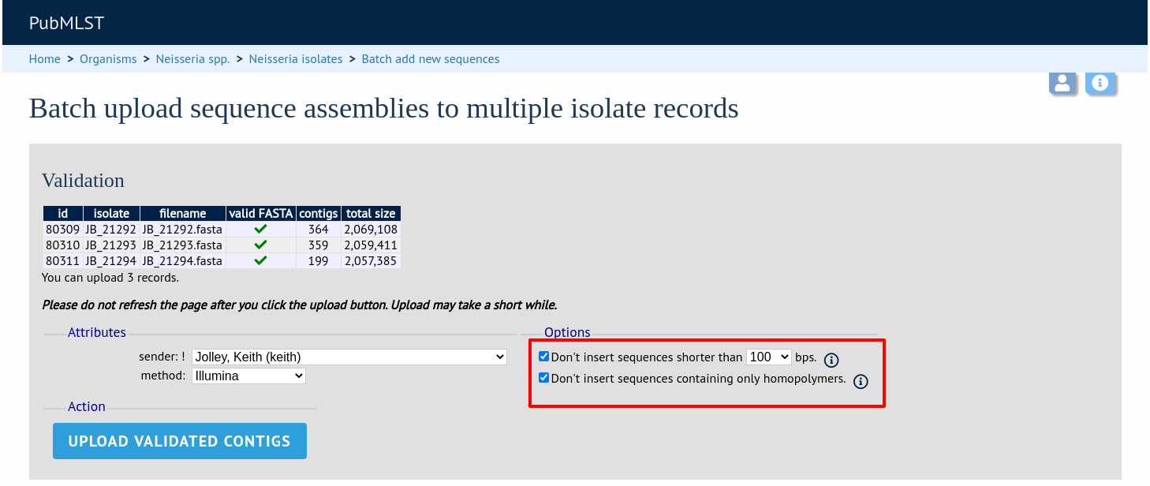Click the id column header

point(63,213)
